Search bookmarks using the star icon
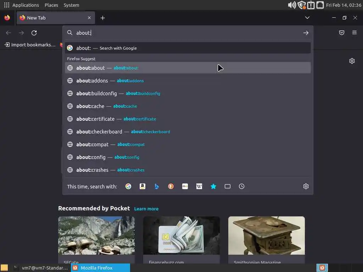 point(213,186)
